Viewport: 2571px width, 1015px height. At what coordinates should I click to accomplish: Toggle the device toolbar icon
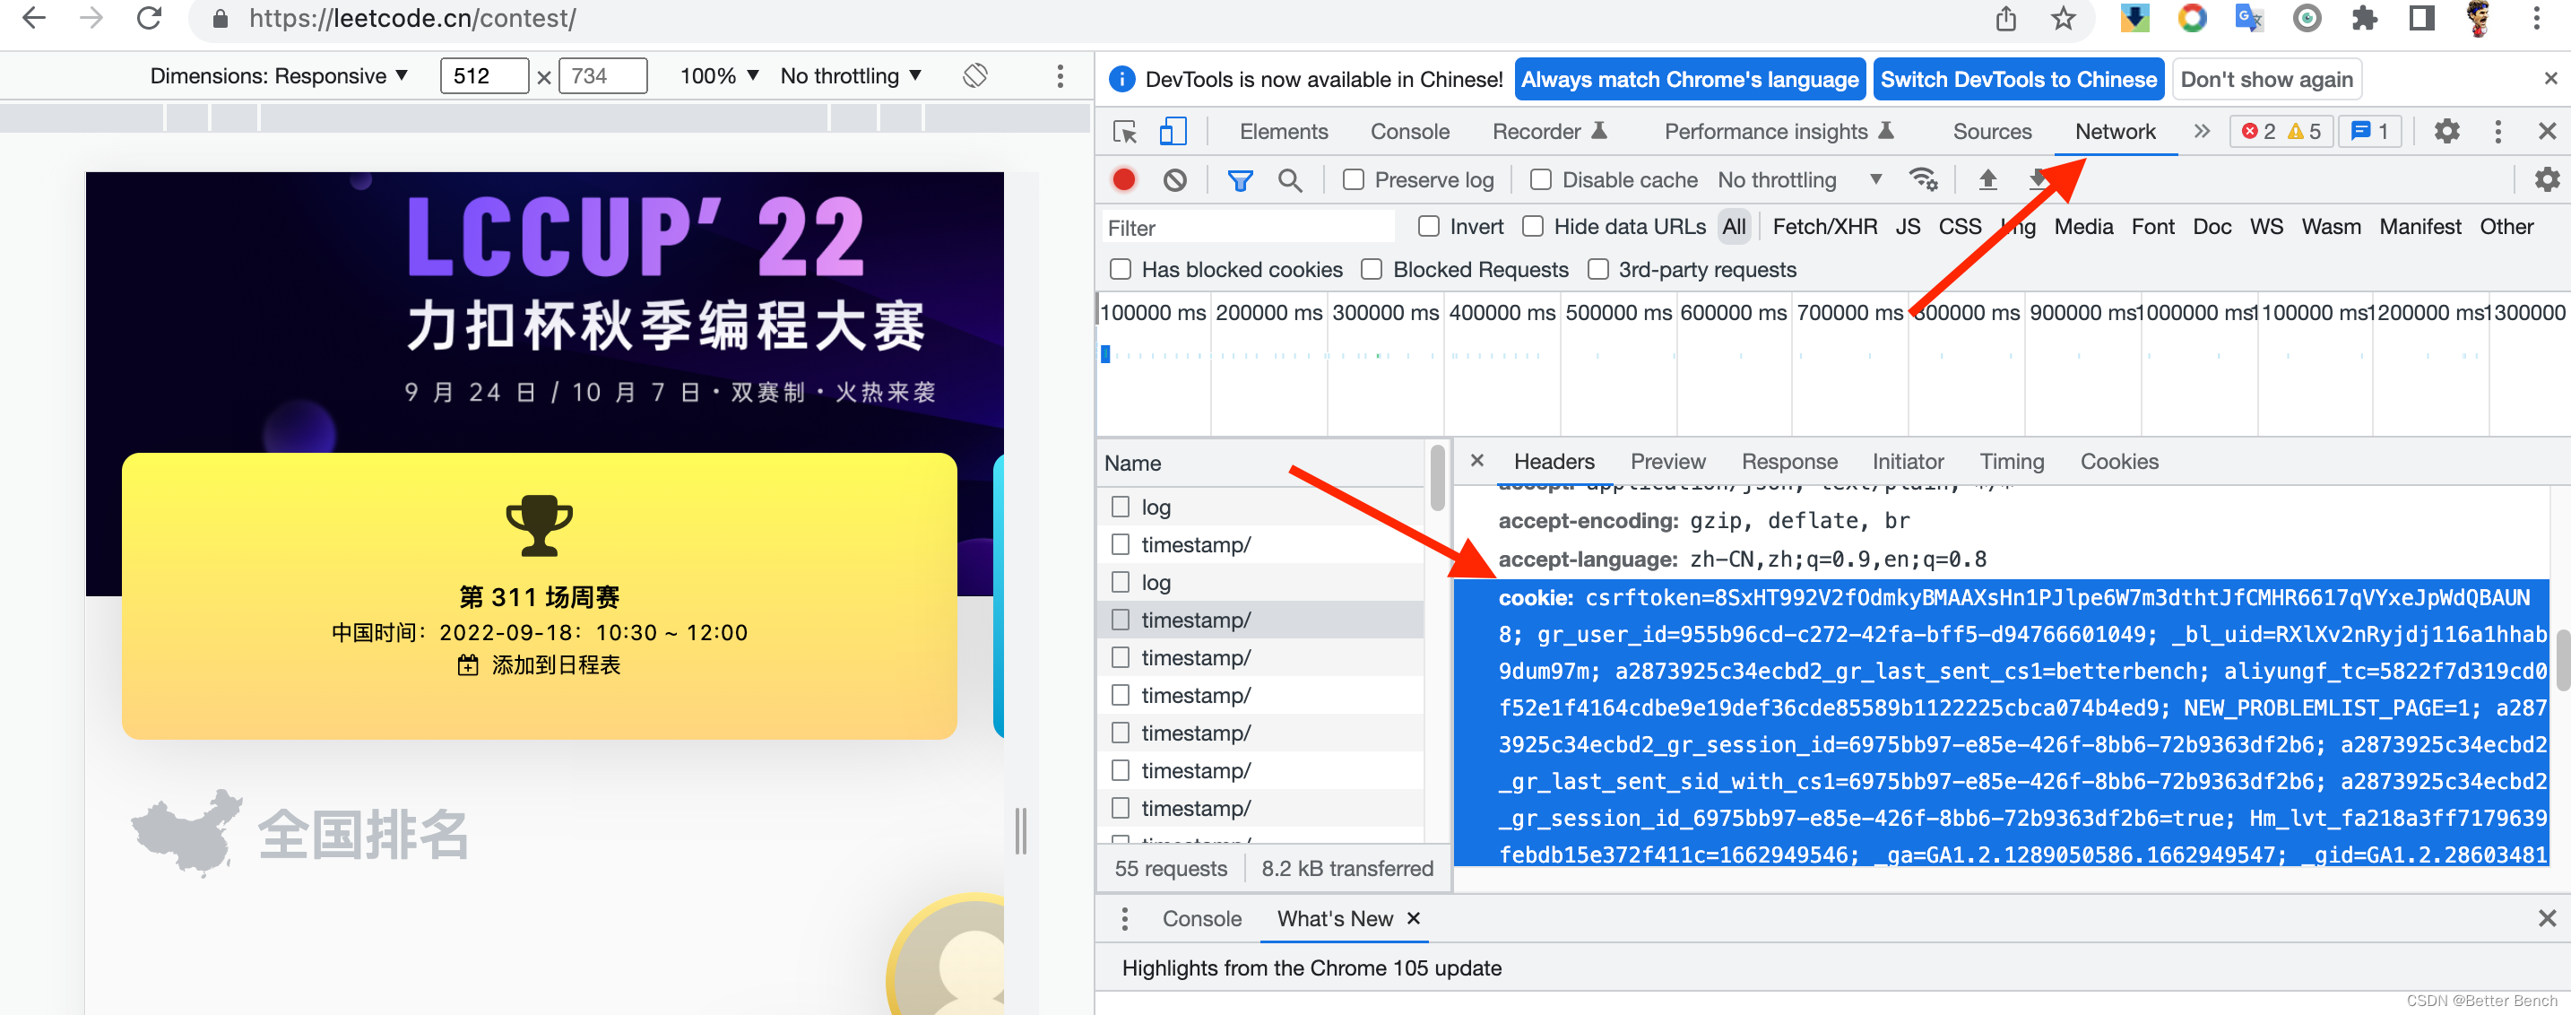click(1174, 131)
